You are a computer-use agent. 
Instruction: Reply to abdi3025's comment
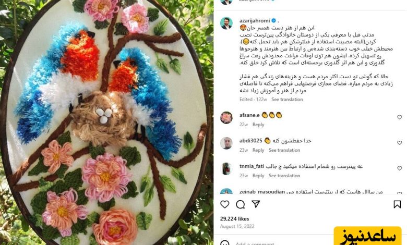point(258,150)
